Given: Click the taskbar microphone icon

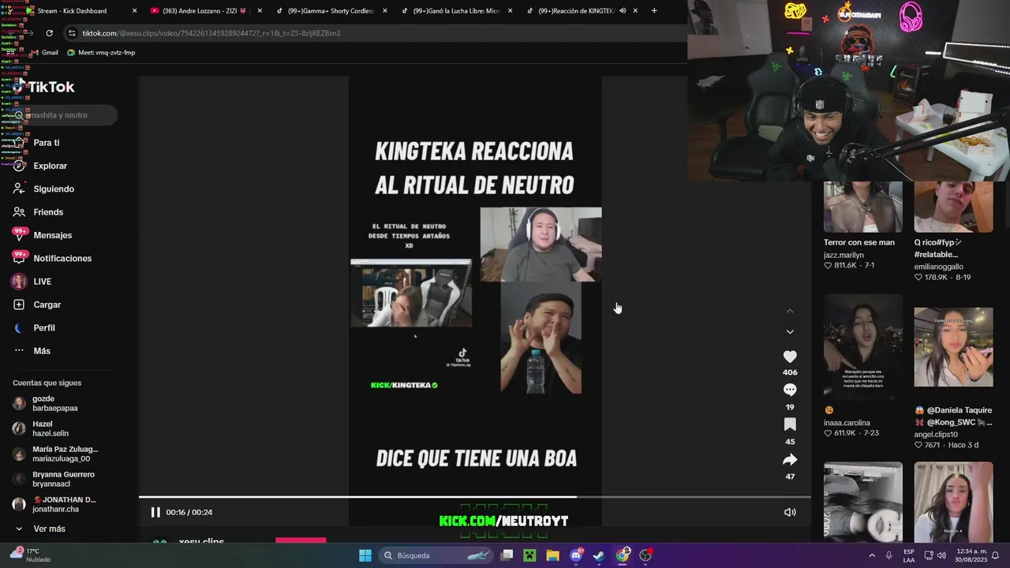Looking at the screenshot, I should [889, 555].
